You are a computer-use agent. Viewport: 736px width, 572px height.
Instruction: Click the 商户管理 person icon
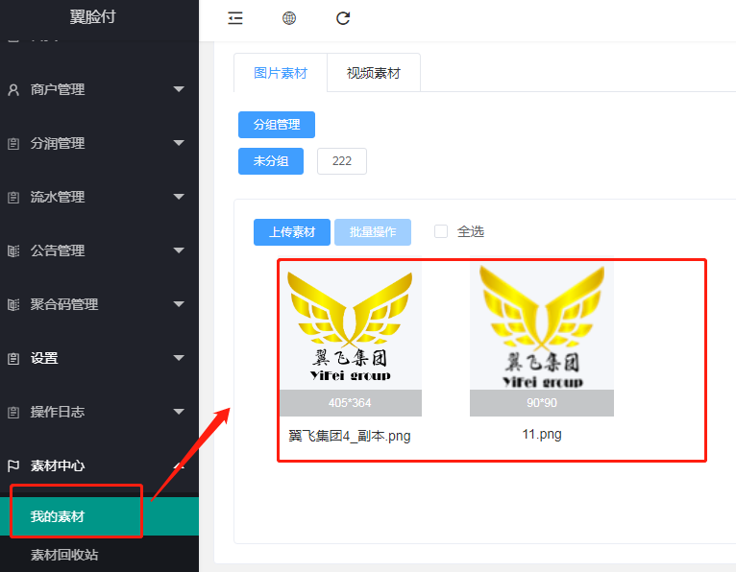pos(13,89)
